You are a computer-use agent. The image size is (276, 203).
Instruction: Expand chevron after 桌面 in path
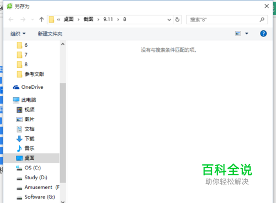[78, 19]
